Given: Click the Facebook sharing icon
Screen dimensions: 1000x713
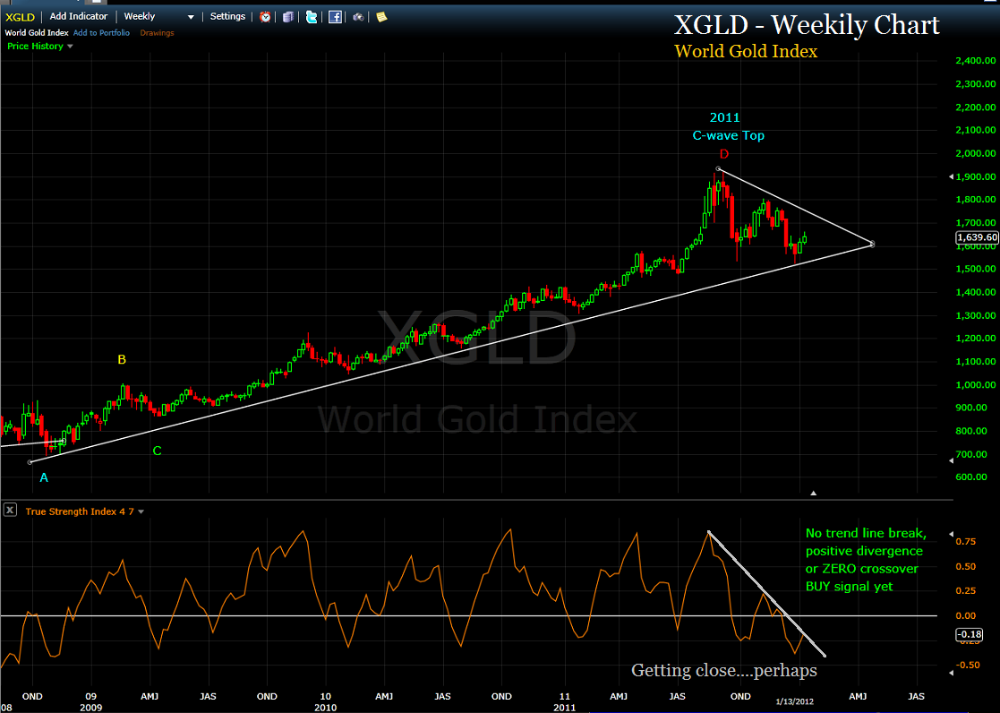Looking at the screenshot, I should 334,16.
